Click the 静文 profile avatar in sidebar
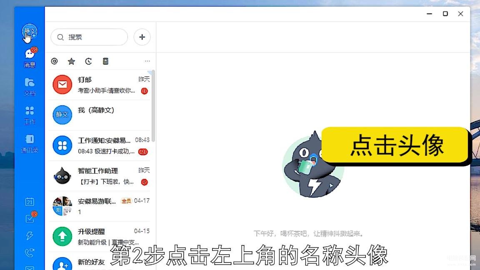This screenshot has height=270, width=480. (x=30, y=32)
